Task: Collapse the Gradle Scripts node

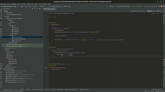Action: 3,69
